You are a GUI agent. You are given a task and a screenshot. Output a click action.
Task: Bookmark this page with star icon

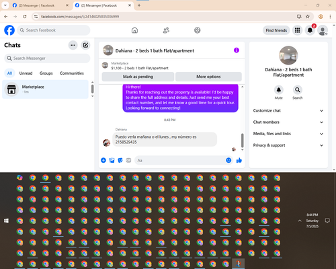308,17
